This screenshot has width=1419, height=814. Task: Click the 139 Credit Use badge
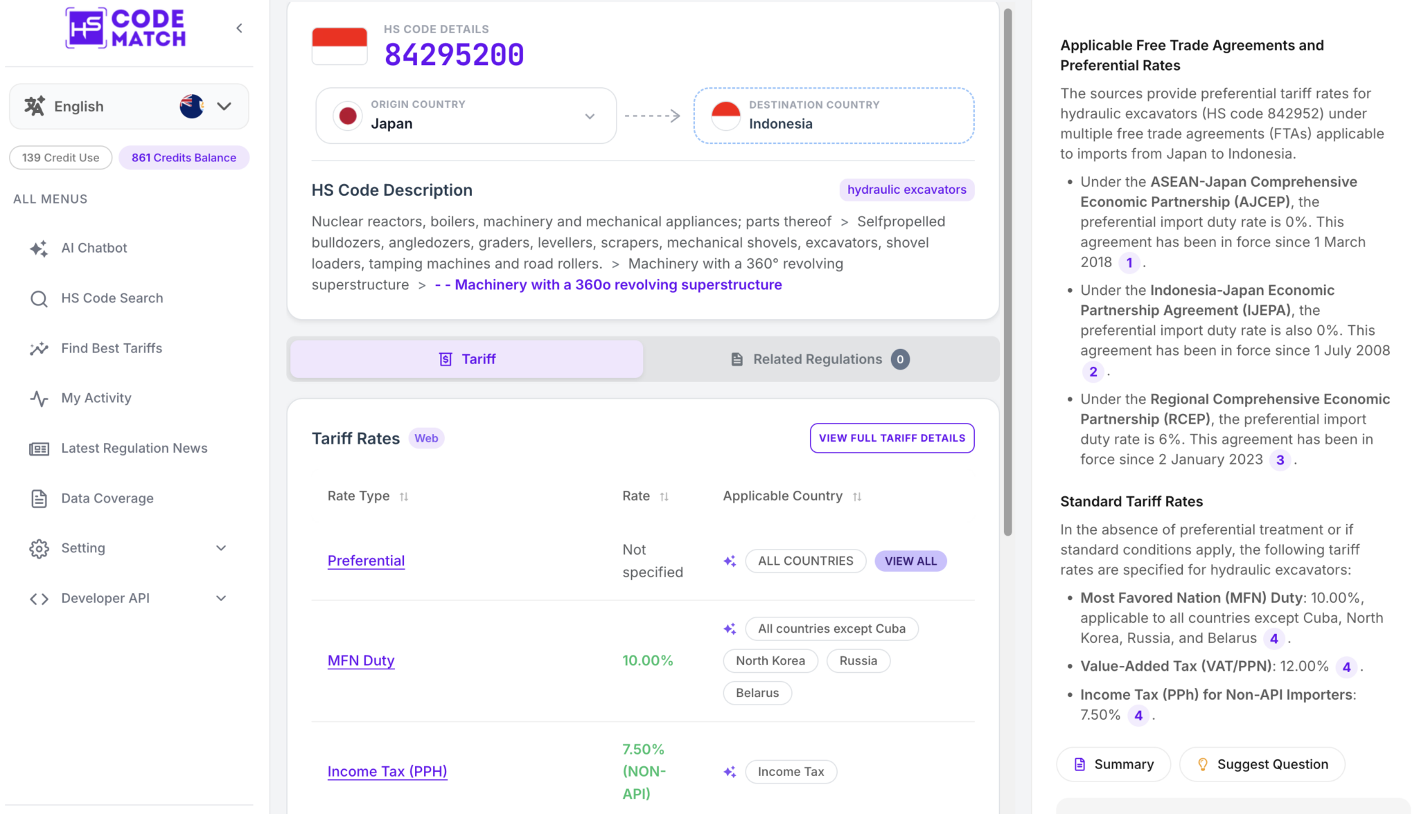(x=61, y=158)
